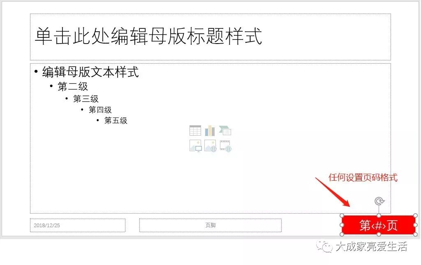The width and height of the screenshot is (421, 265).
Task: Click the Insert SmartArt graphic icon
Action: pyautogui.click(x=225, y=131)
